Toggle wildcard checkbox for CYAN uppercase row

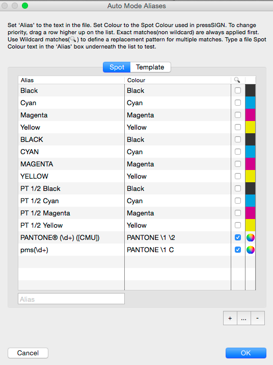[238, 152]
